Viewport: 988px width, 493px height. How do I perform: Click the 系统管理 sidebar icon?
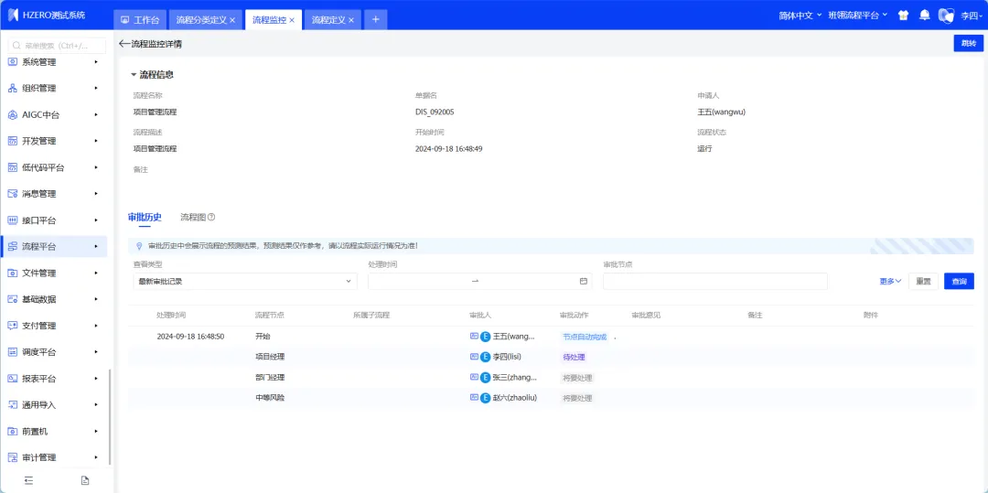[x=12, y=61]
